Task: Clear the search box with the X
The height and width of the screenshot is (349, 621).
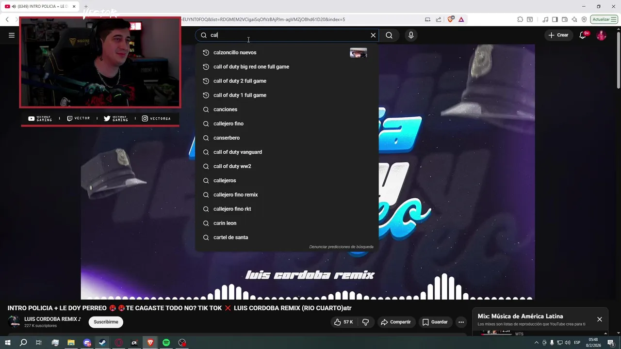Action: pyautogui.click(x=373, y=35)
